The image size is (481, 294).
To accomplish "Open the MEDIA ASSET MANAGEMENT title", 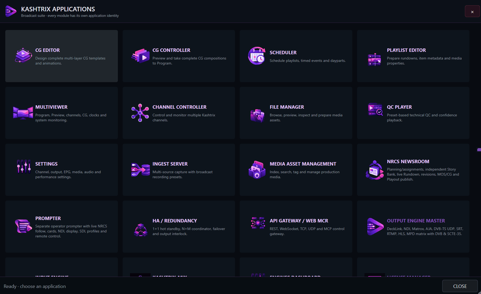I will [303, 164].
